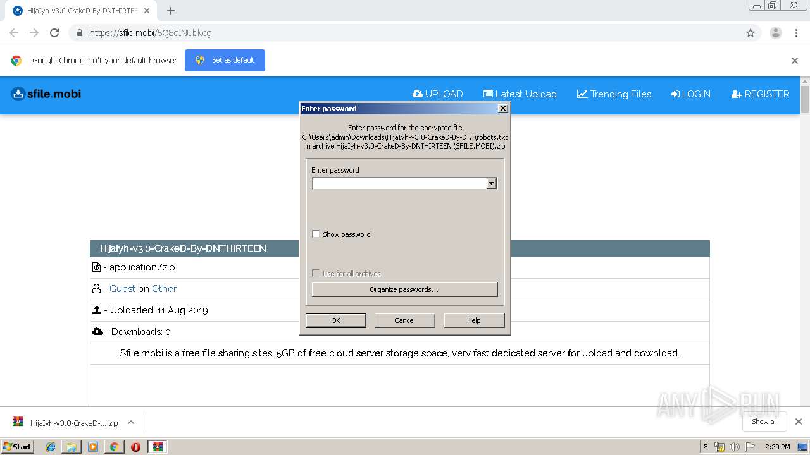Cancel the password dialog
Image resolution: width=810 pixels, height=455 pixels.
pos(404,320)
